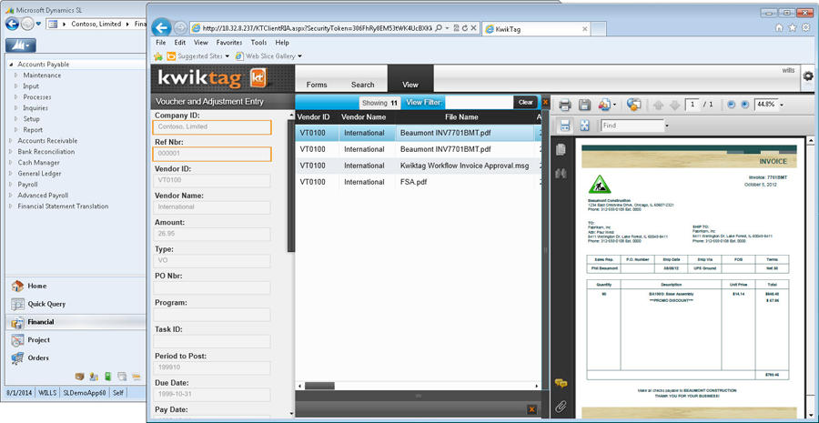The height and width of the screenshot is (423, 819).
Task: Click the View Filter input box
Action: coord(479,103)
